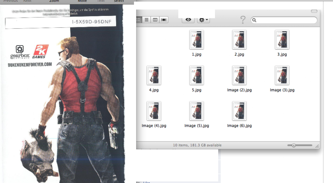
Task: Select the 5.jpg file thumbnail
Action: 197,75
